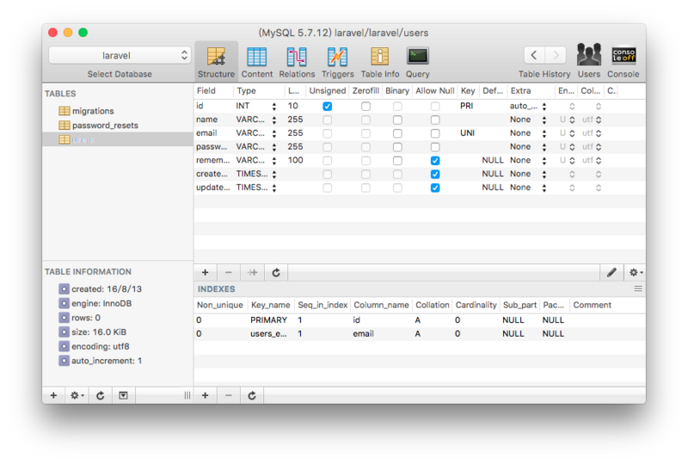Viewport: 688px width, 464px height.
Task: Open the Structure view
Action: [x=216, y=62]
